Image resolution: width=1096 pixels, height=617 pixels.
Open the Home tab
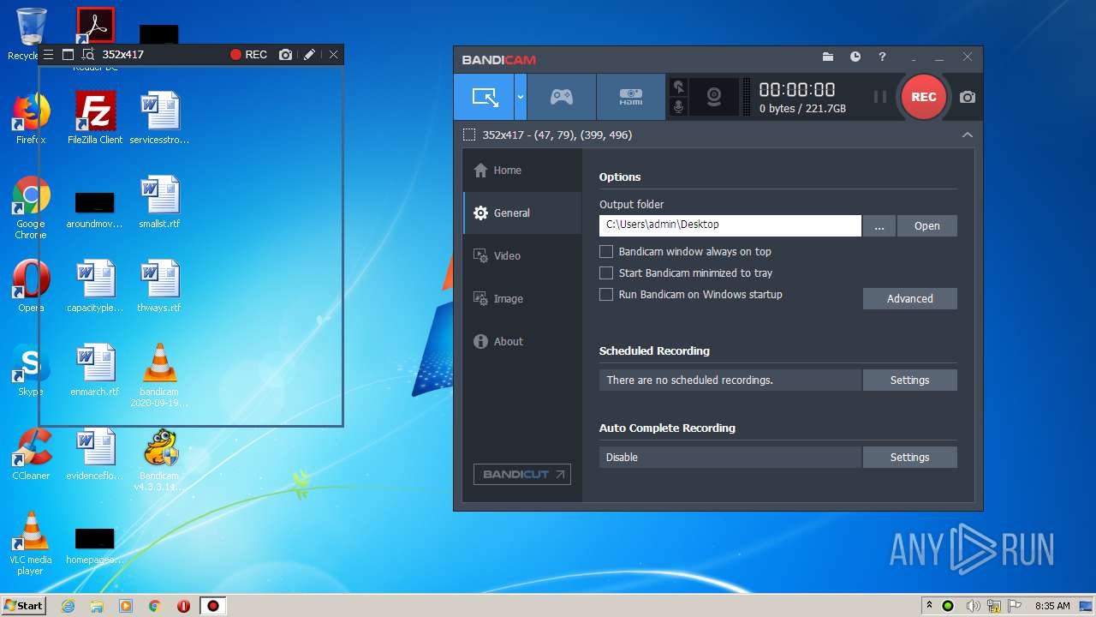(x=522, y=170)
